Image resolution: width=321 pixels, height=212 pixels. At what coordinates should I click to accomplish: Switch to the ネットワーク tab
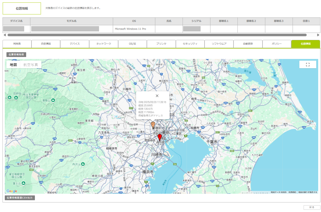tap(104, 44)
